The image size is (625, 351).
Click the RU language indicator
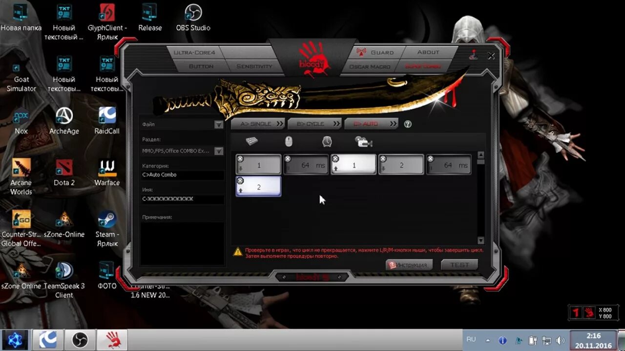coord(471,339)
